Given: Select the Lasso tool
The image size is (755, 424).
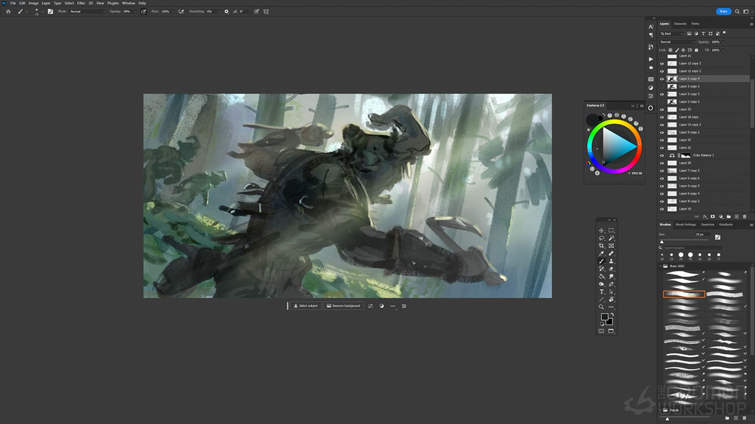Looking at the screenshot, I should coord(602,238).
